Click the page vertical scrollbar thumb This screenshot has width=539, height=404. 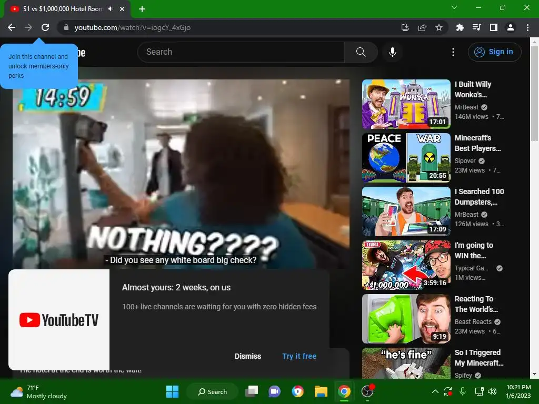click(534, 93)
